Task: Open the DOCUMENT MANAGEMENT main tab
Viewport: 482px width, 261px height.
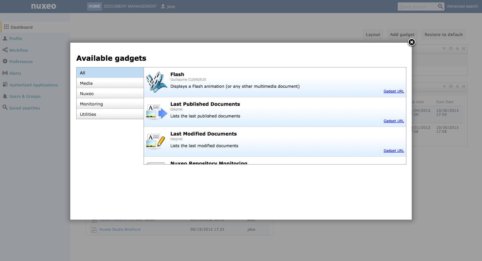Action: (130, 6)
